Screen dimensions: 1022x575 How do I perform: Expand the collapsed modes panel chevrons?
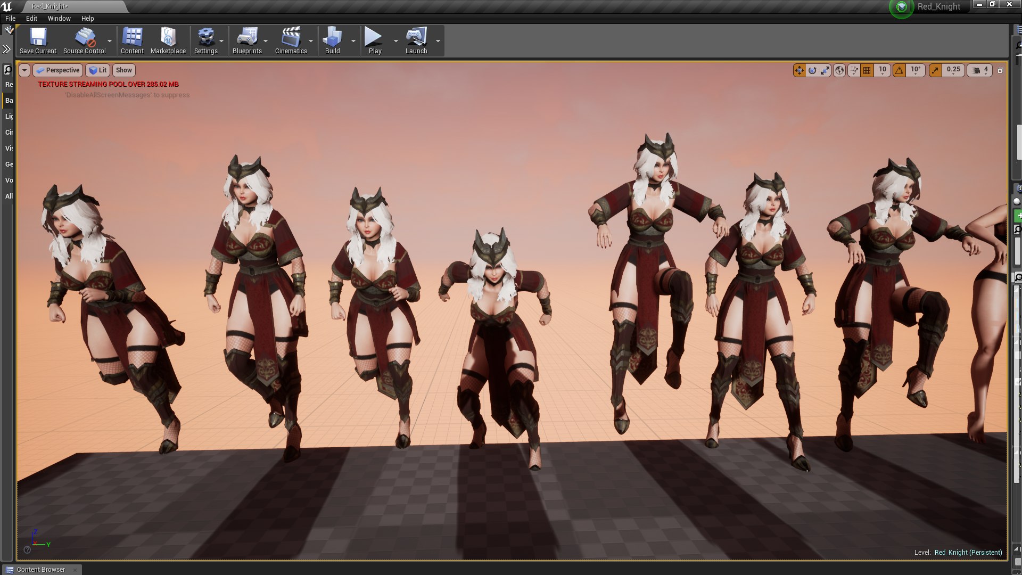[x=6, y=49]
